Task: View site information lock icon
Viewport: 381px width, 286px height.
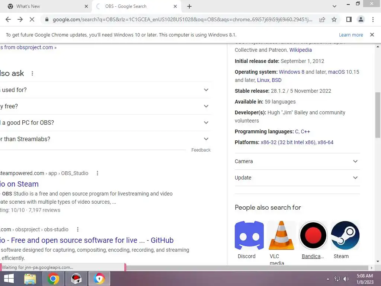Action: pos(47,19)
